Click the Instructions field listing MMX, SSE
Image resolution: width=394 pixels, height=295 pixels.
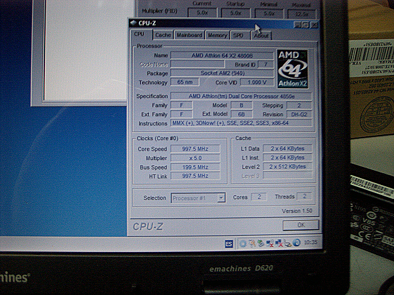(241, 123)
